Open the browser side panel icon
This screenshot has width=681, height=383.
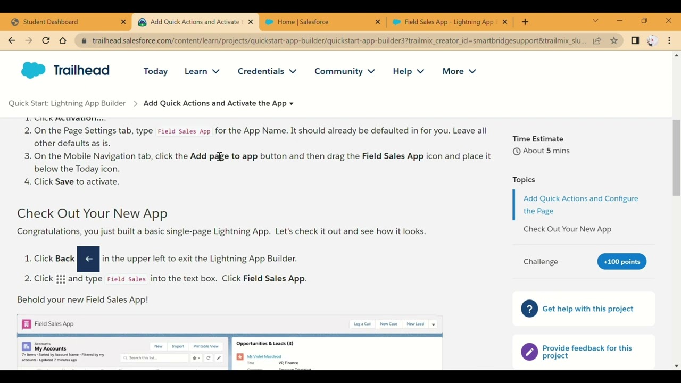click(x=635, y=40)
